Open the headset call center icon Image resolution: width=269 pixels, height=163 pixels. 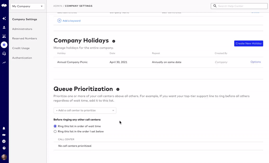coord(4,54)
